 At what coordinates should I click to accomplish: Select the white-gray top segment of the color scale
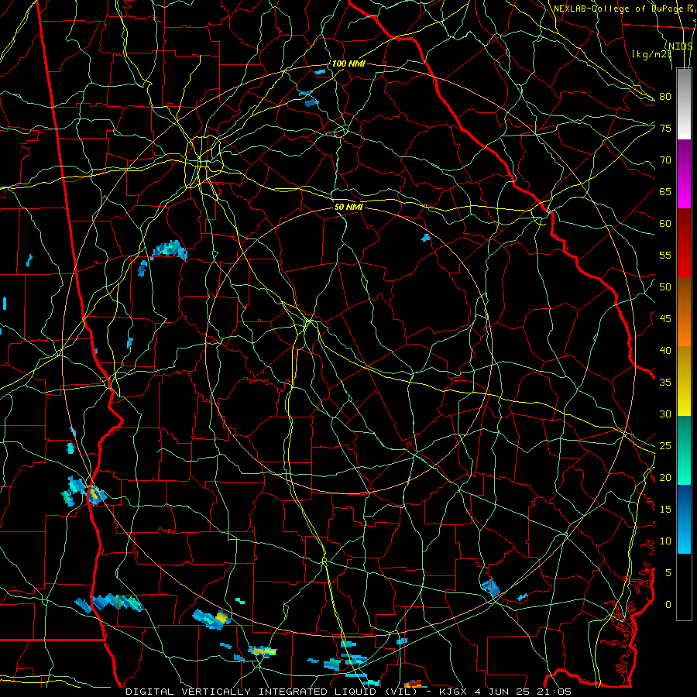click(684, 104)
